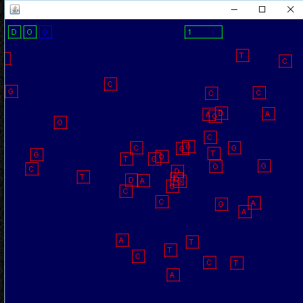Pick the leftmost red T tile
This screenshot has height=303, width=303.
(x=83, y=177)
